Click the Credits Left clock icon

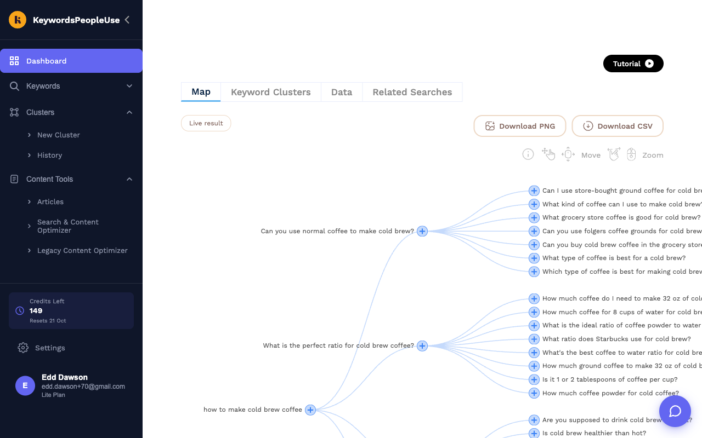(x=20, y=310)
